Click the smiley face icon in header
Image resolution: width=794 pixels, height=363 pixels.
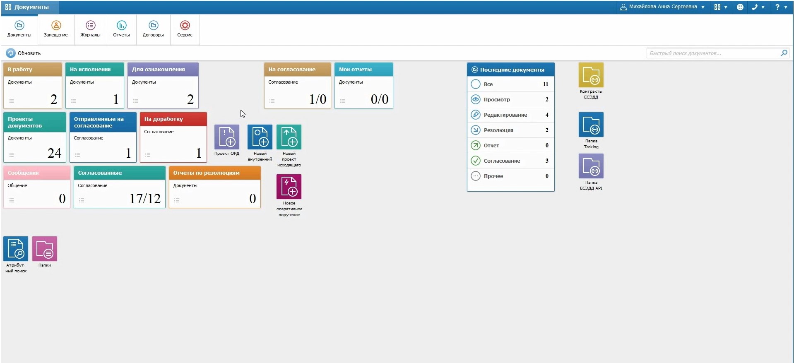tap(740, 7)
